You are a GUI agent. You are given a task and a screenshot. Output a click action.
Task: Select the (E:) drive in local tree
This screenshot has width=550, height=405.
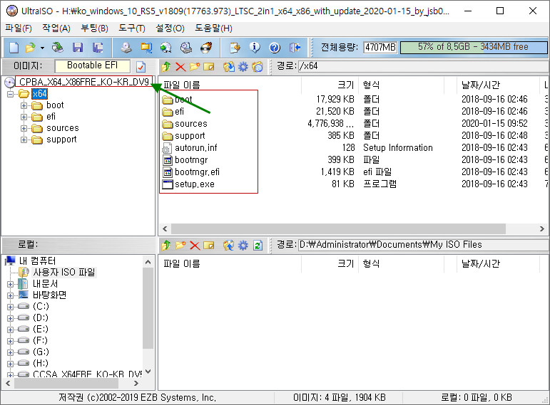click(x=41, y=329)
